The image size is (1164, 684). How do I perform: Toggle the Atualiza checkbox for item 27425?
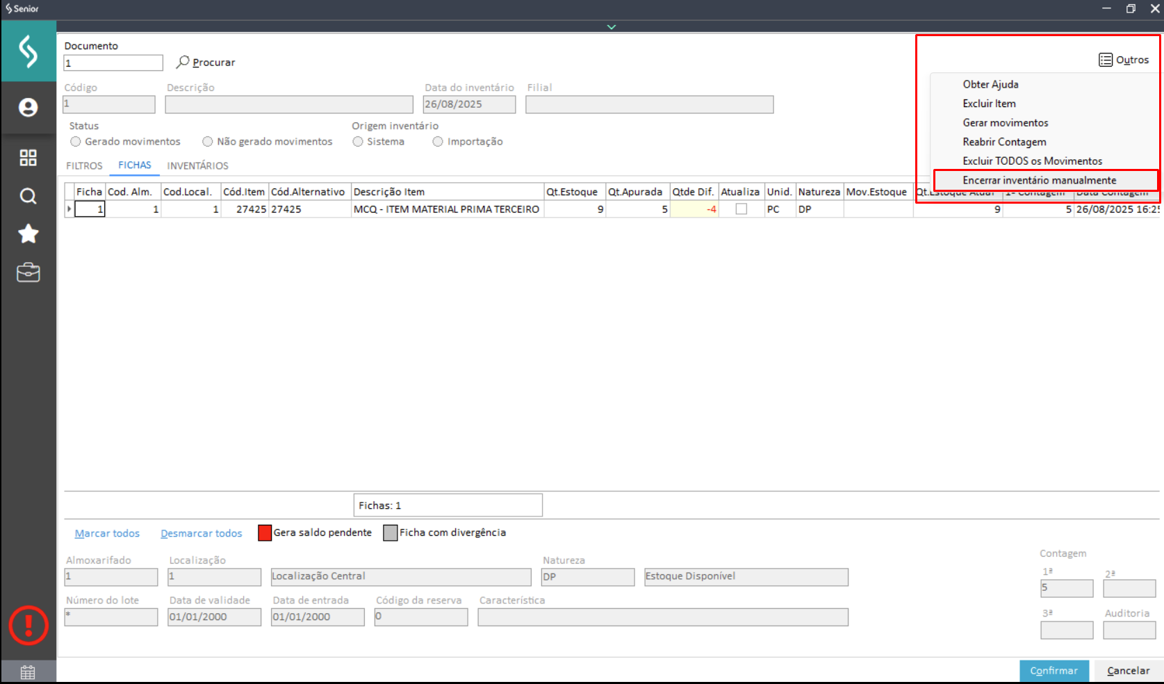[x=741, y=209]
